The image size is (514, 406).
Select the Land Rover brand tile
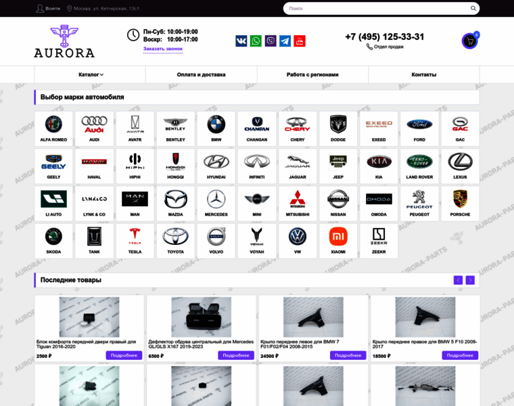419,166
